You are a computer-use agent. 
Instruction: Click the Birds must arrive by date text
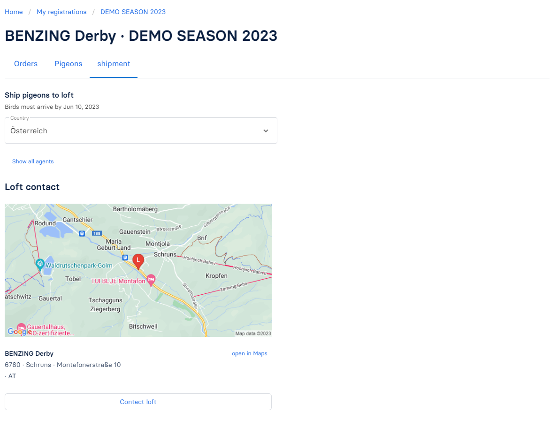52,107
